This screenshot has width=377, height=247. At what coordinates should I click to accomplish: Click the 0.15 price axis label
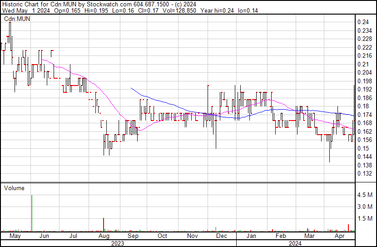pyautogui.click(x=363, y=148)
